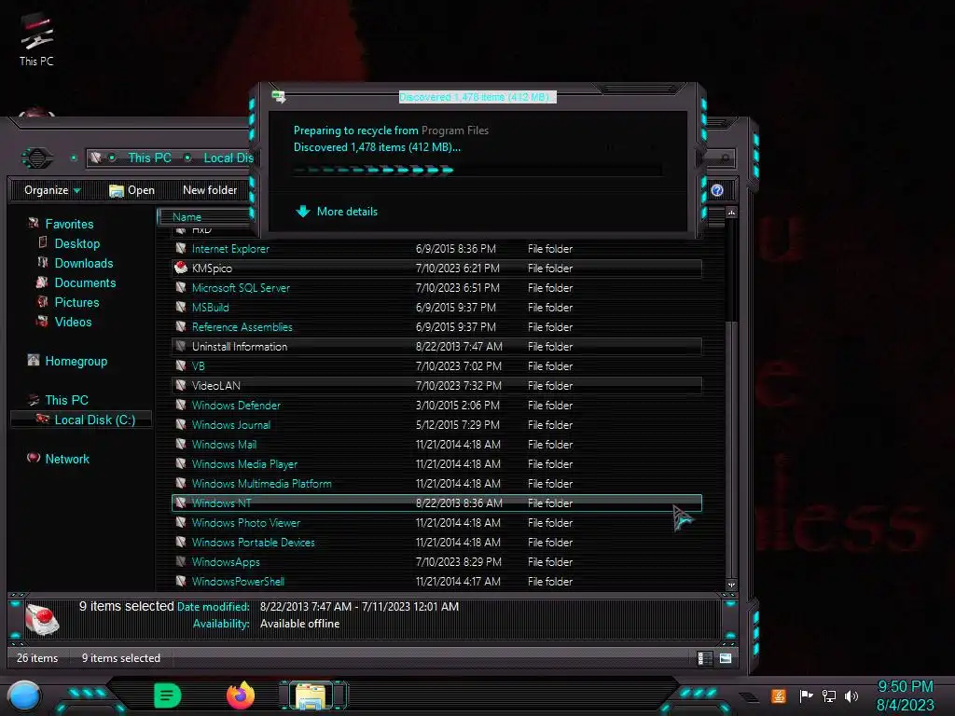
Task: Select the Windows Mail folder
Action: (437, 444)
